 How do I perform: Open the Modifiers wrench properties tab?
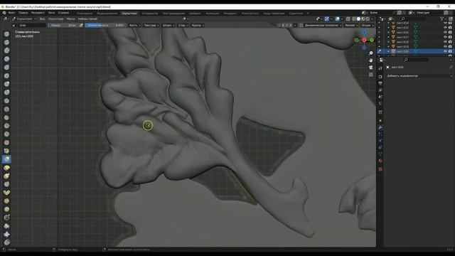380,127
